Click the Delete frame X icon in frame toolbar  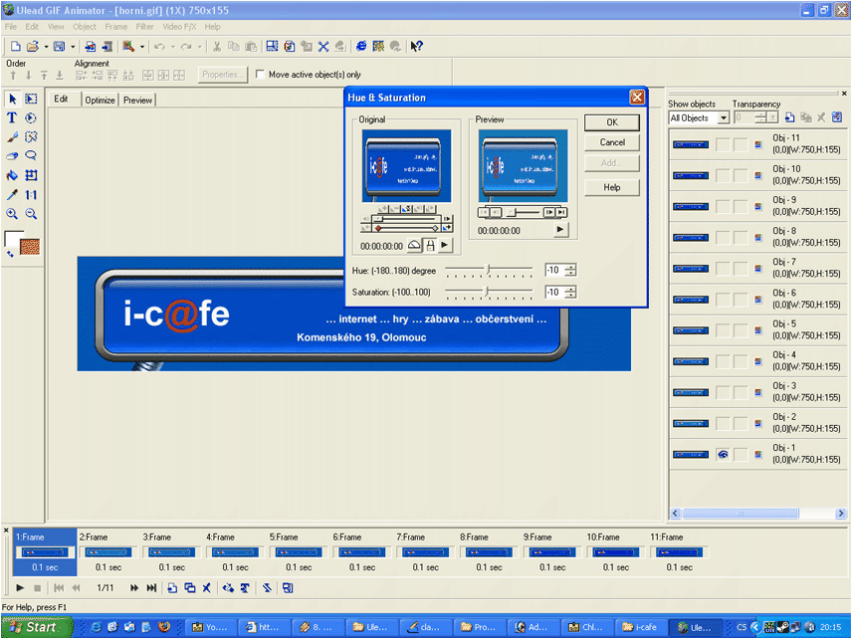[207, 587]
